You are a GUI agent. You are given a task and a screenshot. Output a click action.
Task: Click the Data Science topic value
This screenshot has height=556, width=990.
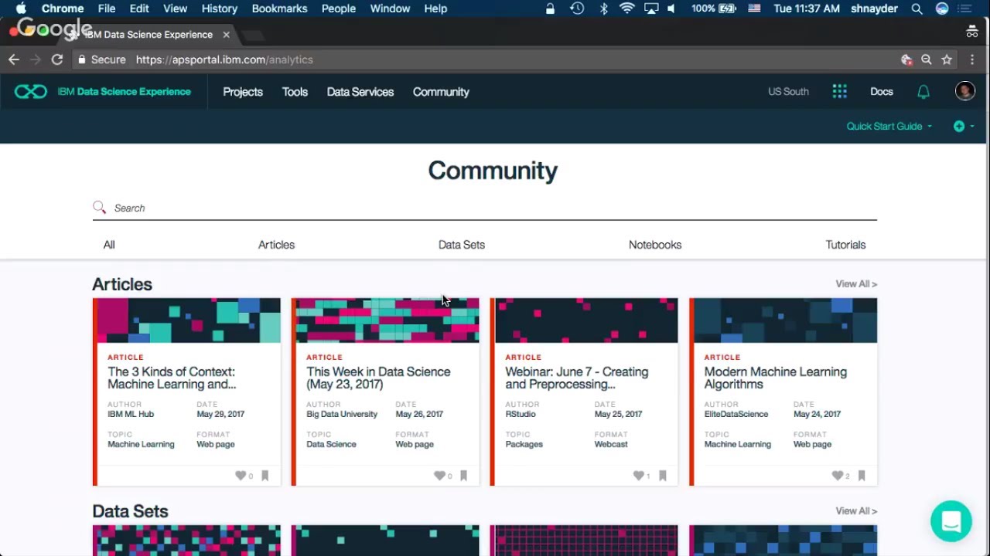(331, 444)
